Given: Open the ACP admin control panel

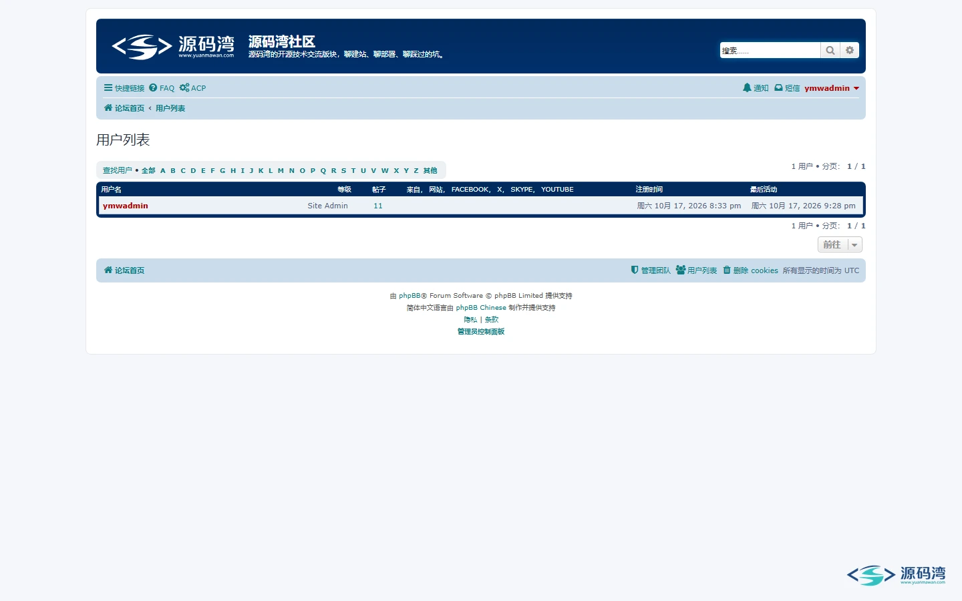Looking at the screenshot, I should pos(192,88).
